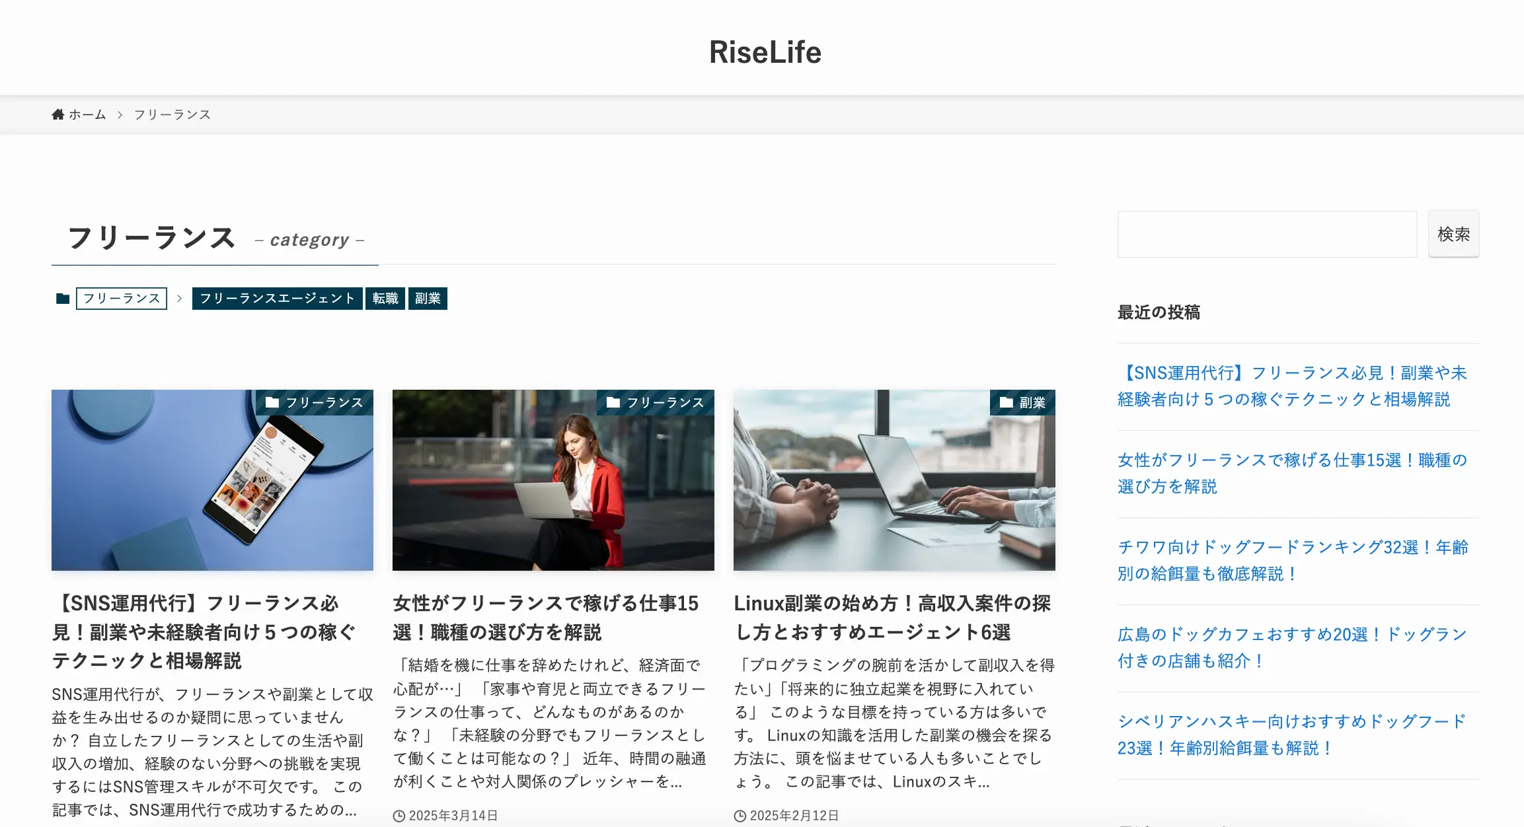The image size is (1524, 827).
Task: Select the 転職 subcategory tag
Action: pos(385,299)
